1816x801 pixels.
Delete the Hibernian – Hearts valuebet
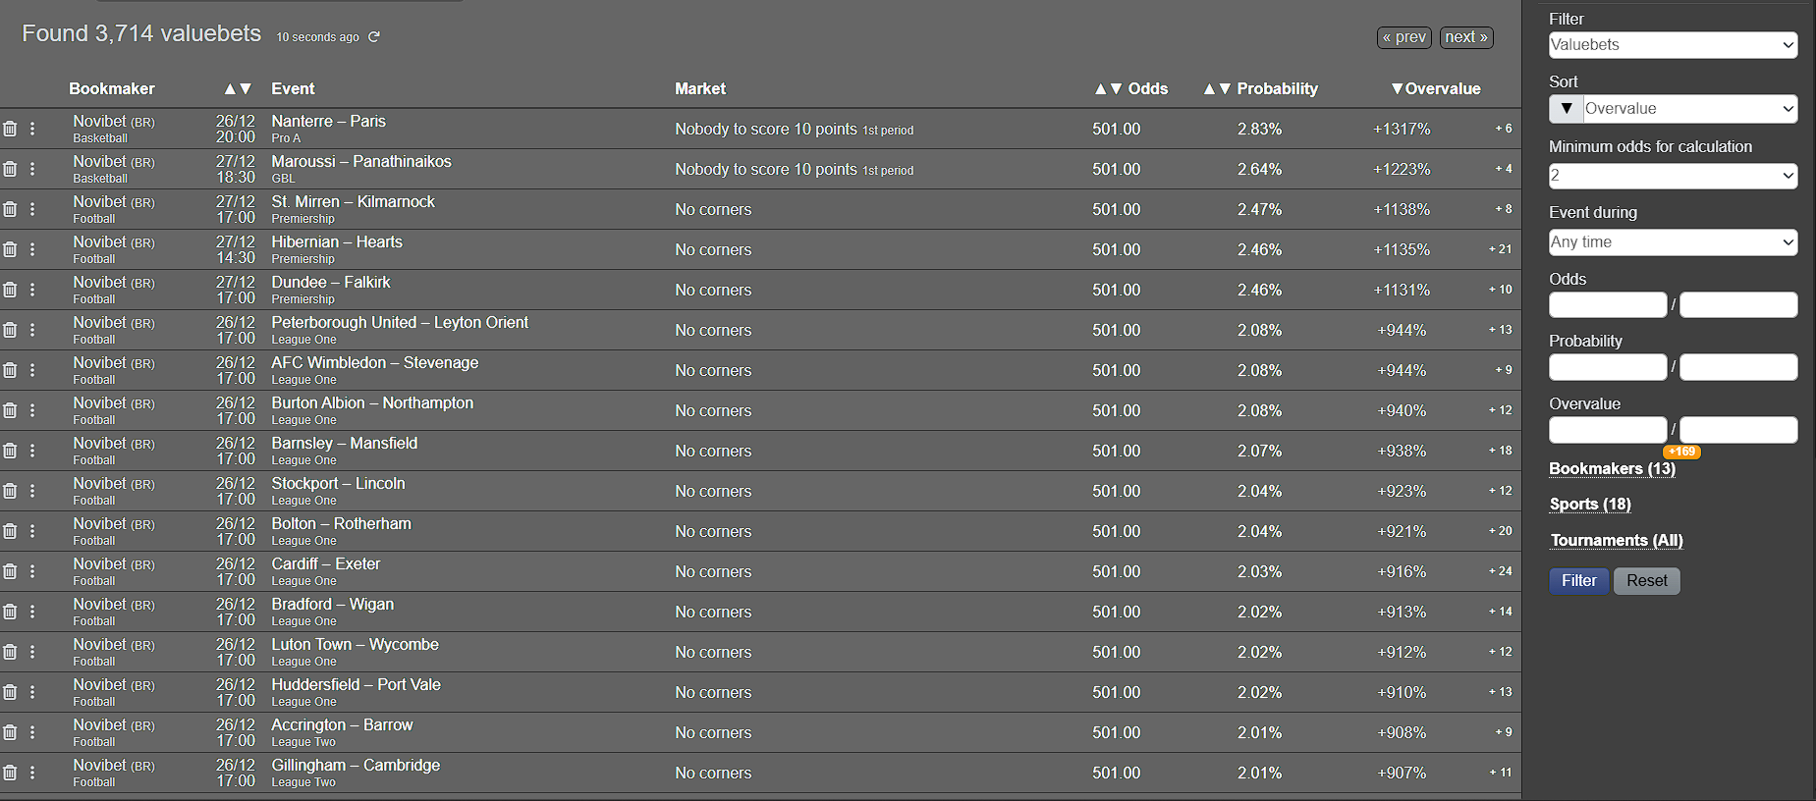[10, 248]
